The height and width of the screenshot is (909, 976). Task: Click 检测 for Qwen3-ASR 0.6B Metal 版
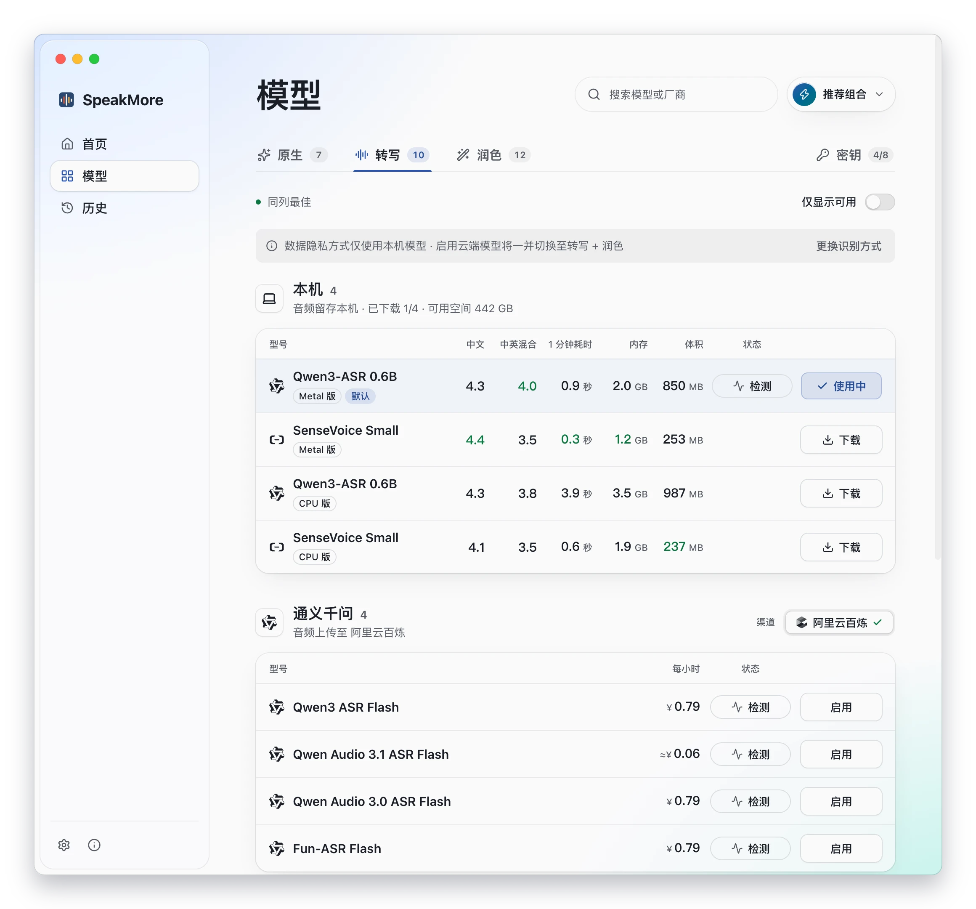752,386
